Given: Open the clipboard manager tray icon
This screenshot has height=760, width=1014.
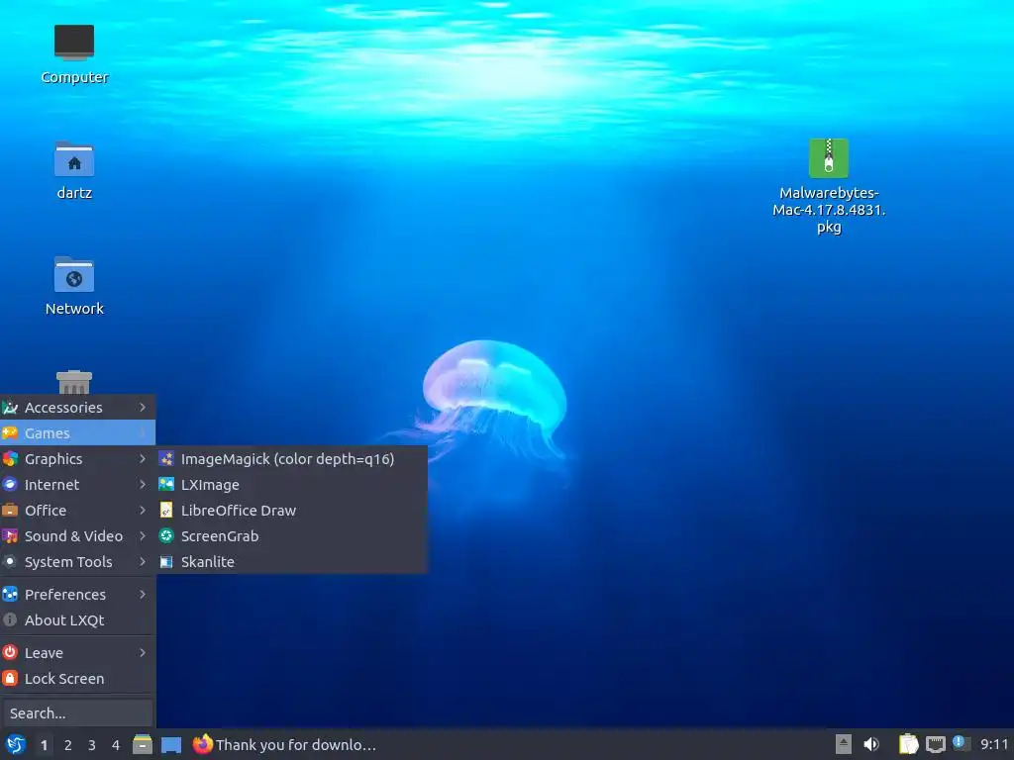Looking at the screenshot, I should (908, 744).
